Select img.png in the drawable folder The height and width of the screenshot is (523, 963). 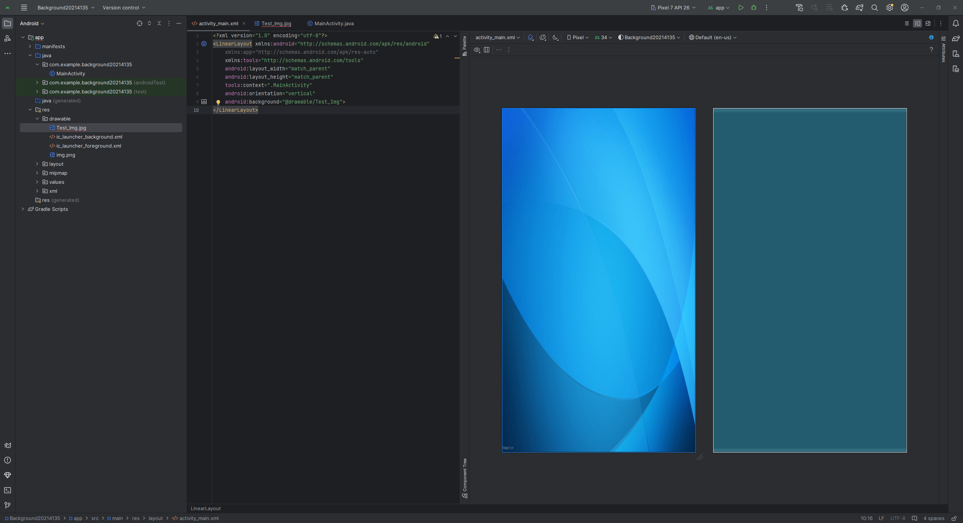pyautogui.click(x=66, y=155)
